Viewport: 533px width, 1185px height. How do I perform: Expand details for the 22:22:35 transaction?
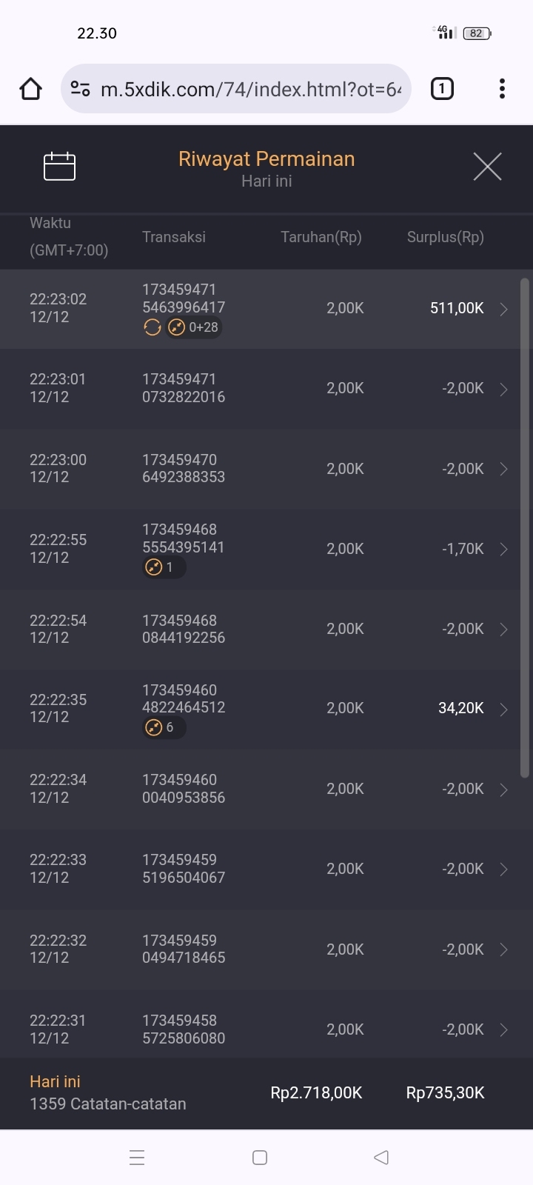click(503, 710)
